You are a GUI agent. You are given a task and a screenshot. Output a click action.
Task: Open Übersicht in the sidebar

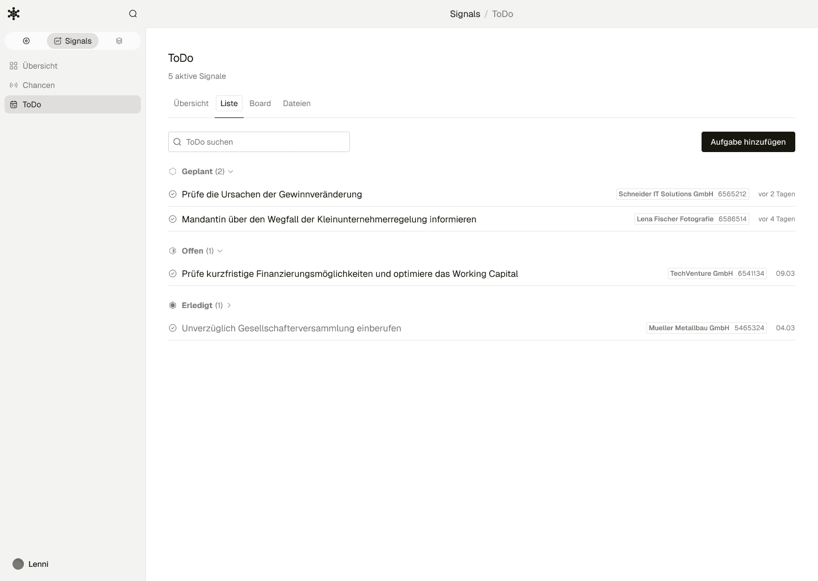(x=73, y=66)
